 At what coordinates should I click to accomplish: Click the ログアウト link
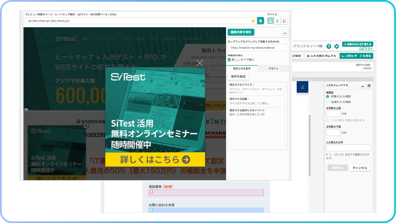pos(366,49)
